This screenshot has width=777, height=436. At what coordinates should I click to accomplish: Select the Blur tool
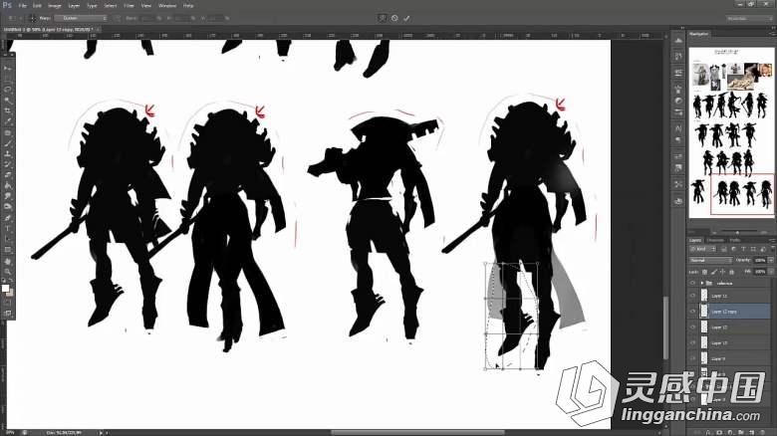coord(7,197)
